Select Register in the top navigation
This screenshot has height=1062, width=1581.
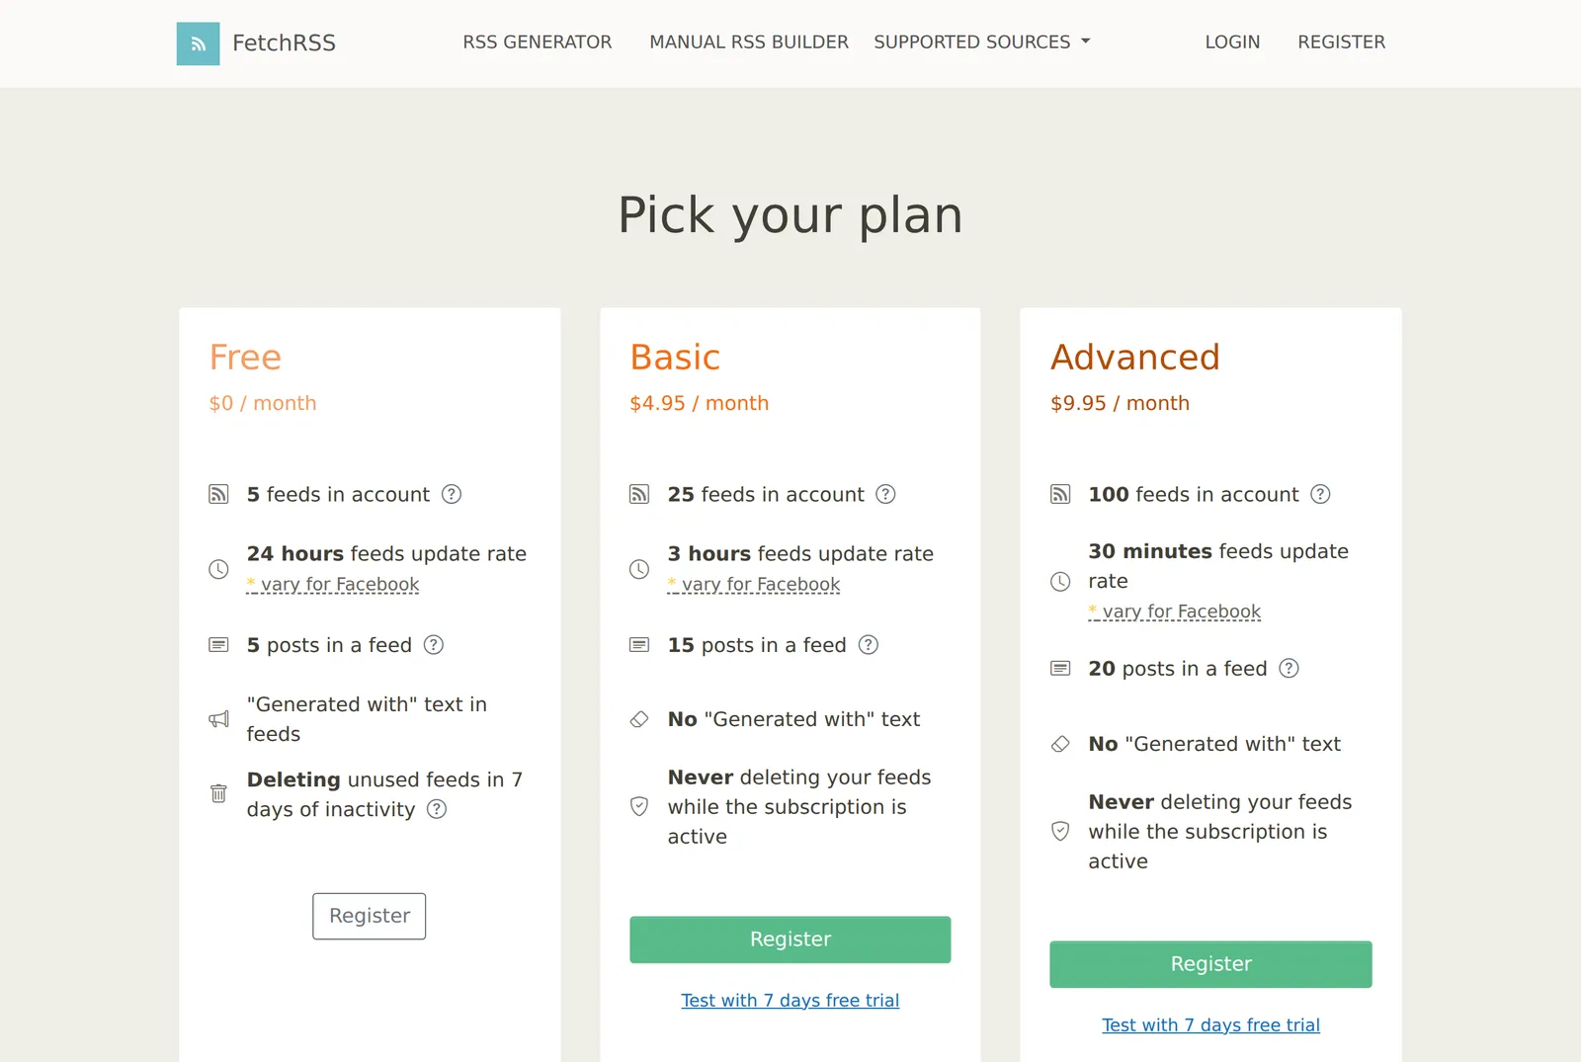click(x=1341, y=42)
